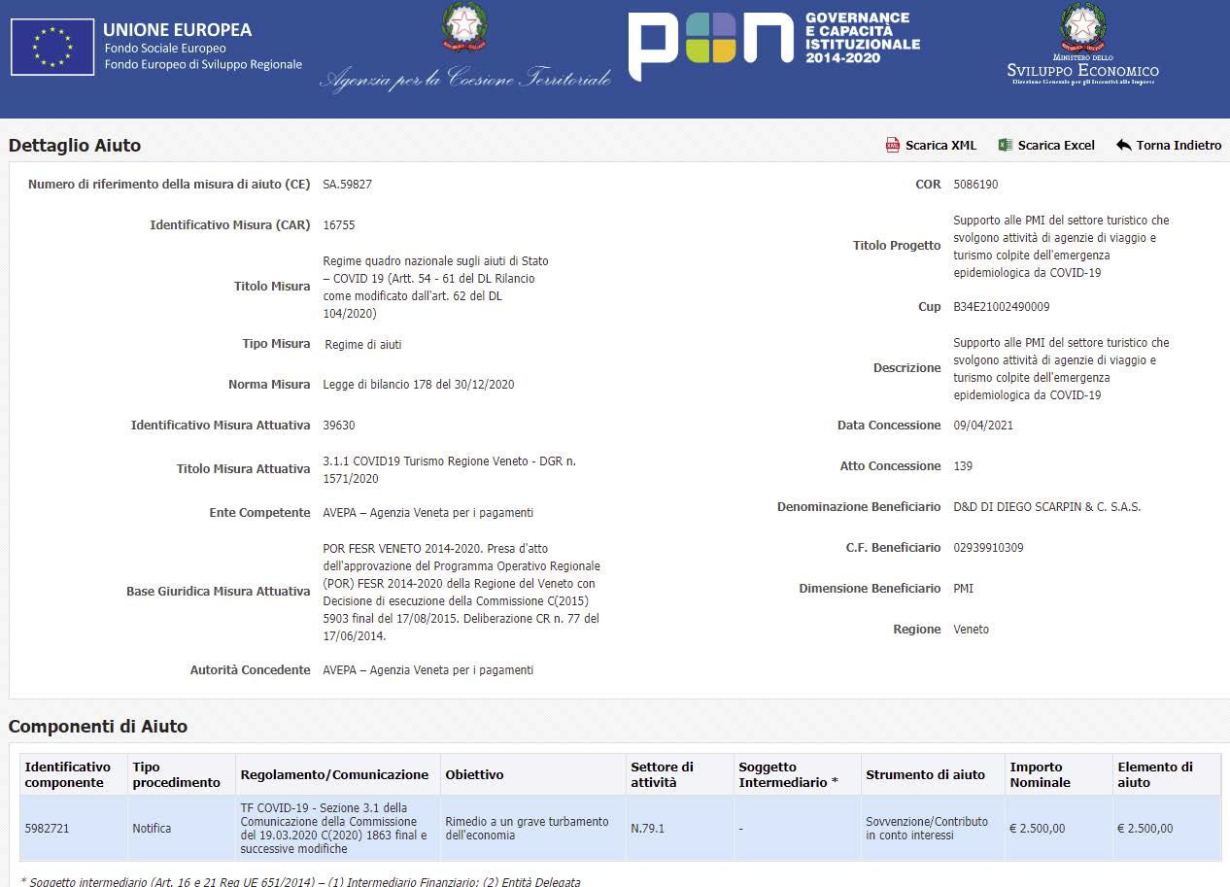Click the Soggetto Intermediario column header

click(798, 774)
